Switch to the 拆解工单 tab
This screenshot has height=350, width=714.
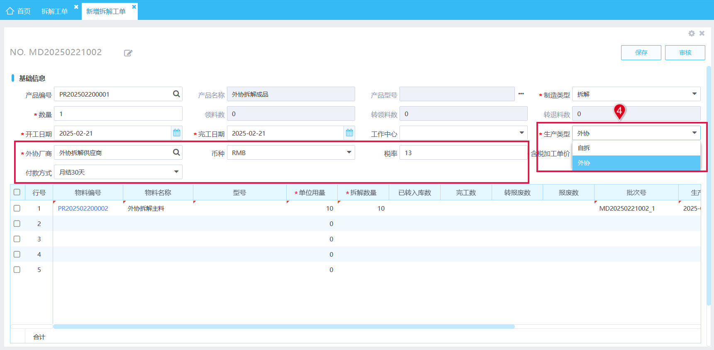[x=55, y=11]
